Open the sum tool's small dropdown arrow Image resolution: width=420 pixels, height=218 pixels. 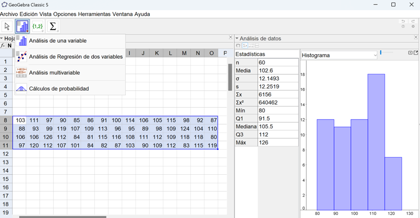click(58, 31)
